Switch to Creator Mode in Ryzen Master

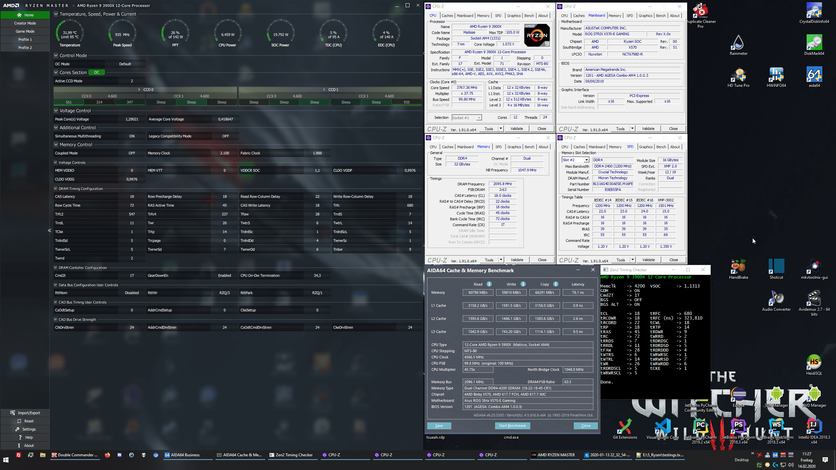25,23
